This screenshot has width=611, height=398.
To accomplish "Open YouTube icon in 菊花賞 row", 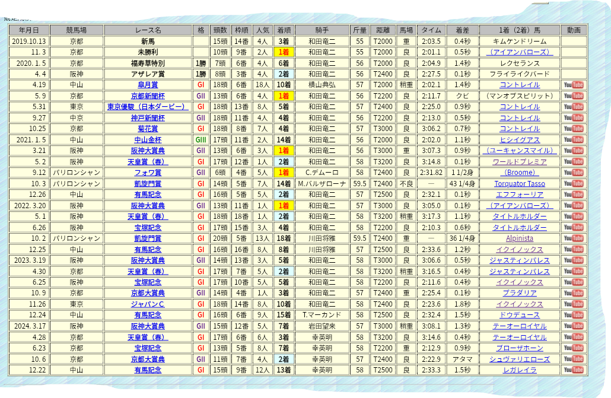I will click(573, 129).
